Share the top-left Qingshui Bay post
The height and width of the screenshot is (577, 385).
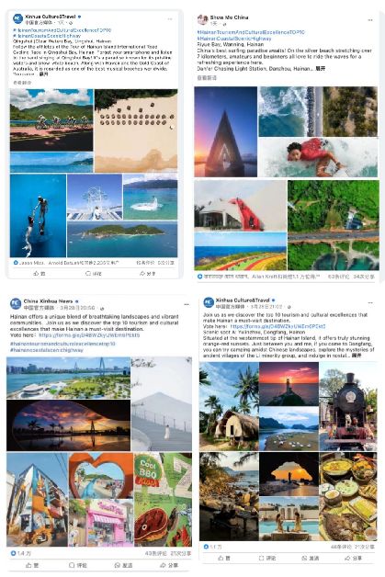click(x=147, y=274)
